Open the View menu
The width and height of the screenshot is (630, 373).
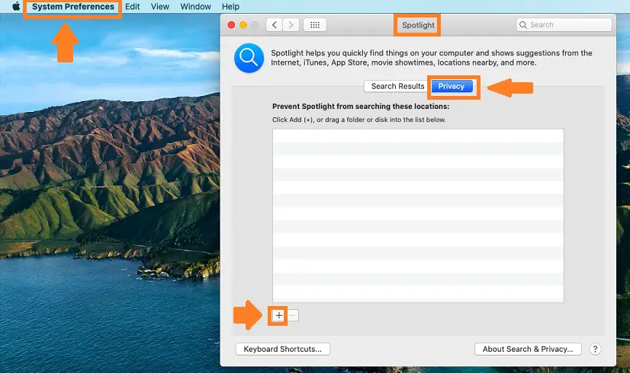click(x=160, y=7)
